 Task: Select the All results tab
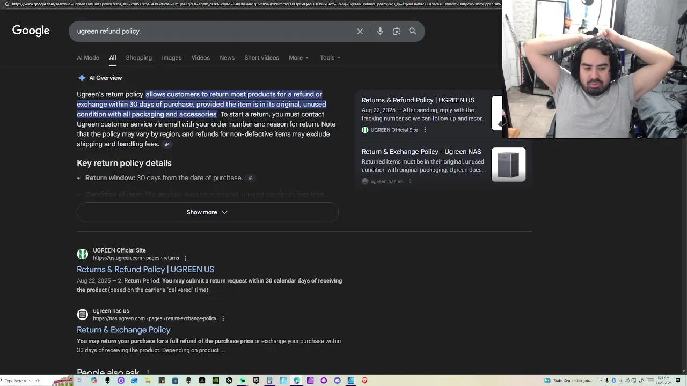pyautogui.click(x=113, y=58)
